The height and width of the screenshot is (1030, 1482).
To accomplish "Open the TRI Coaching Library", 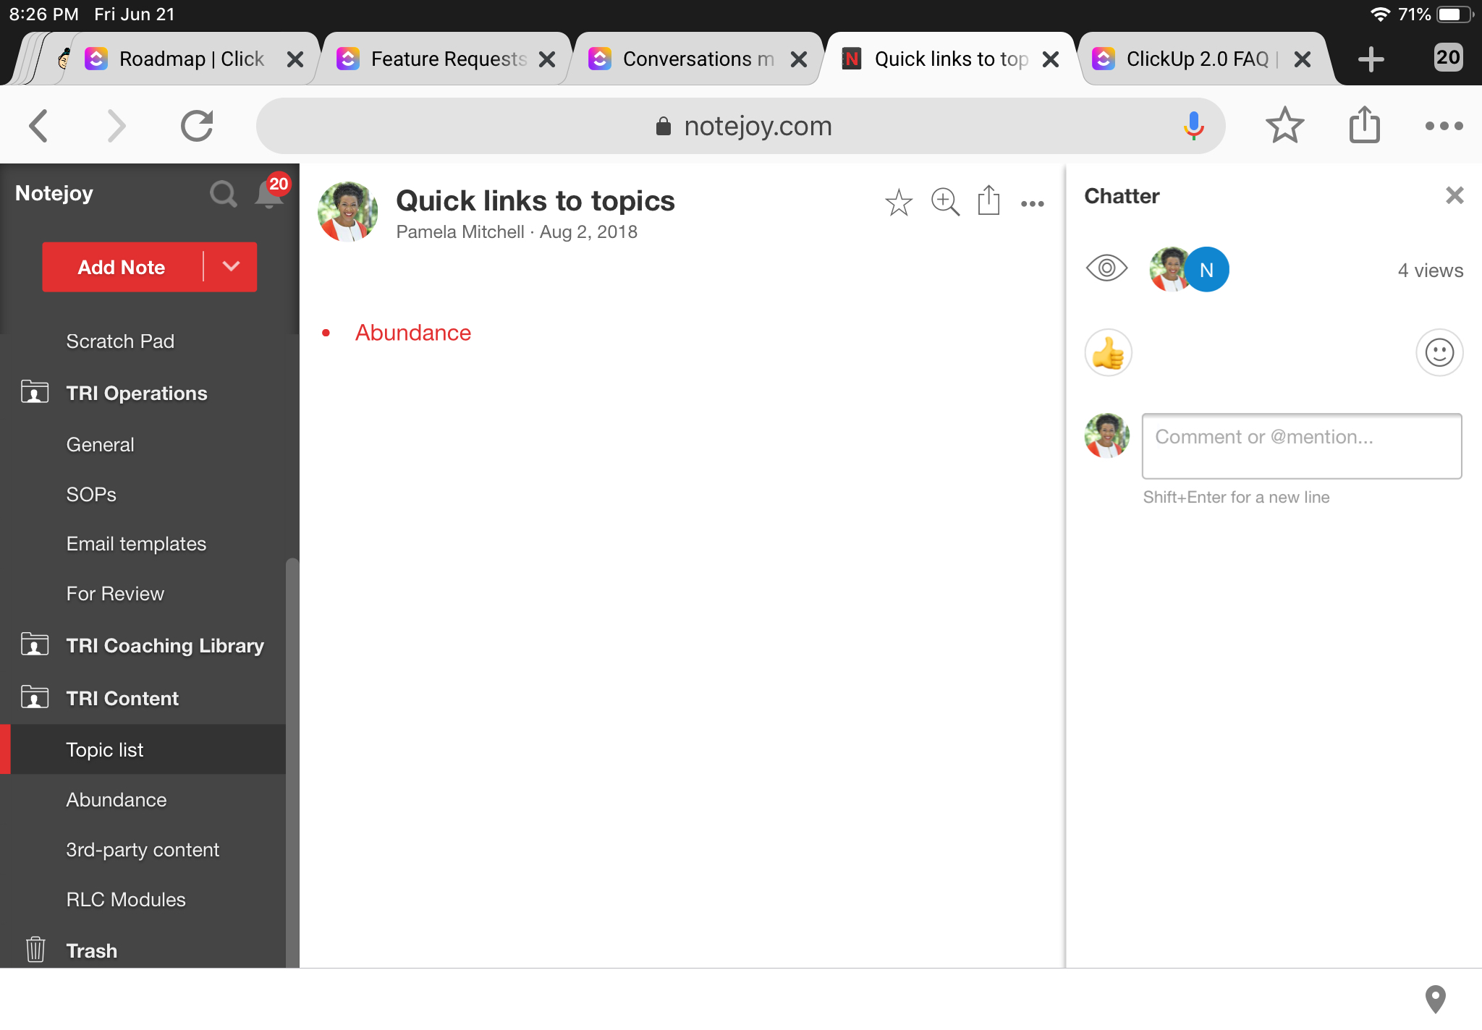I will click(165, 645).
